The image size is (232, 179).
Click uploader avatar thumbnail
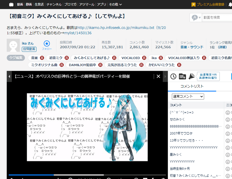(x=13, y=45)
